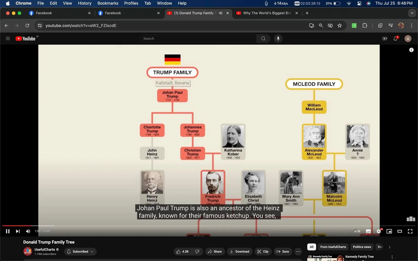
Task: Click the YouTube home logo
Action: [x=26, y=38]
